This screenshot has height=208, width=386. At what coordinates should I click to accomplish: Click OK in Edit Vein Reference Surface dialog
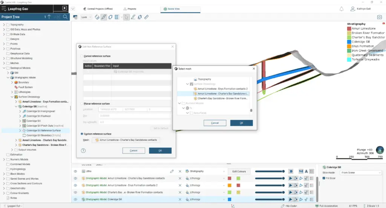pyautogui.click(x=160, y=150)
